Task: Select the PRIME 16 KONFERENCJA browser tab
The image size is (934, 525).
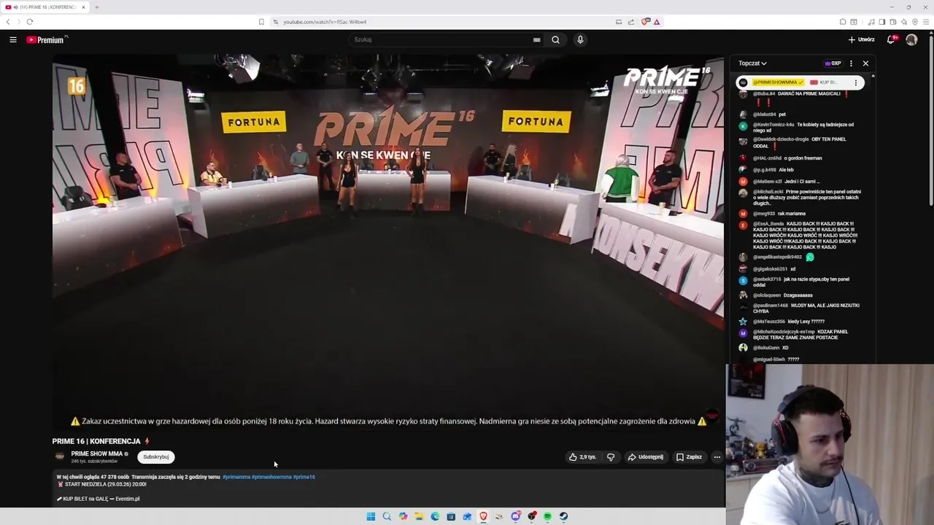Action: click(x=44, y=7)
